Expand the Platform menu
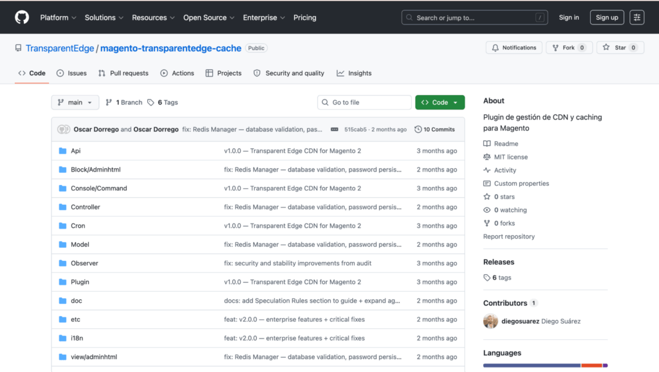The height and width of the screenshot is (372, 659). click(59, 17)
